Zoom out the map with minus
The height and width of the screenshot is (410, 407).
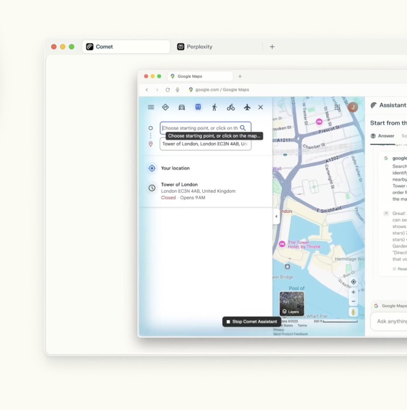(x=354, y=302)
